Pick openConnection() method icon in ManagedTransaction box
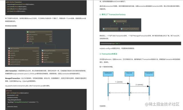 (x=43, y=62)
